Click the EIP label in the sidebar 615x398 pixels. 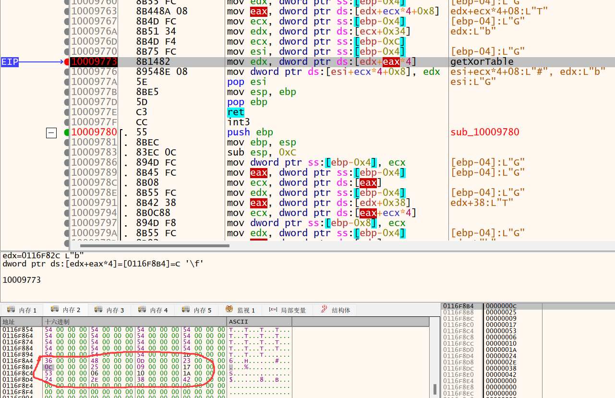click(x=10, y=62)
